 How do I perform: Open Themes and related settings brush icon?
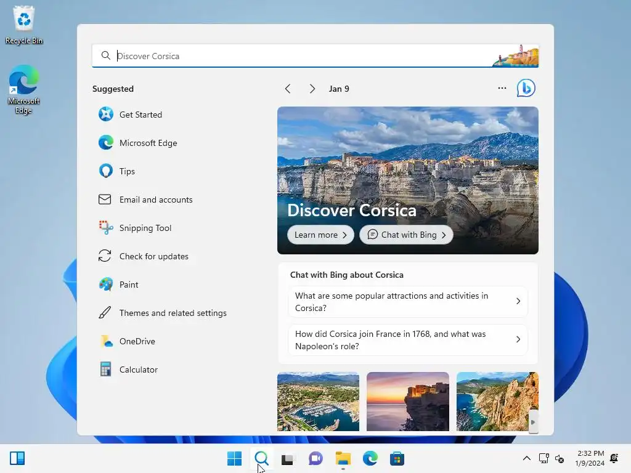105,312
